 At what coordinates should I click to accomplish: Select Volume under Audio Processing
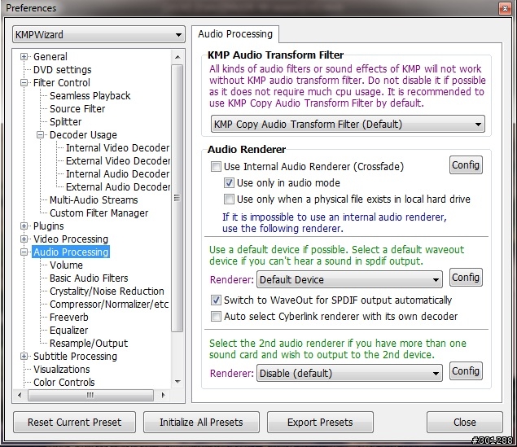(x=66, y=265)
